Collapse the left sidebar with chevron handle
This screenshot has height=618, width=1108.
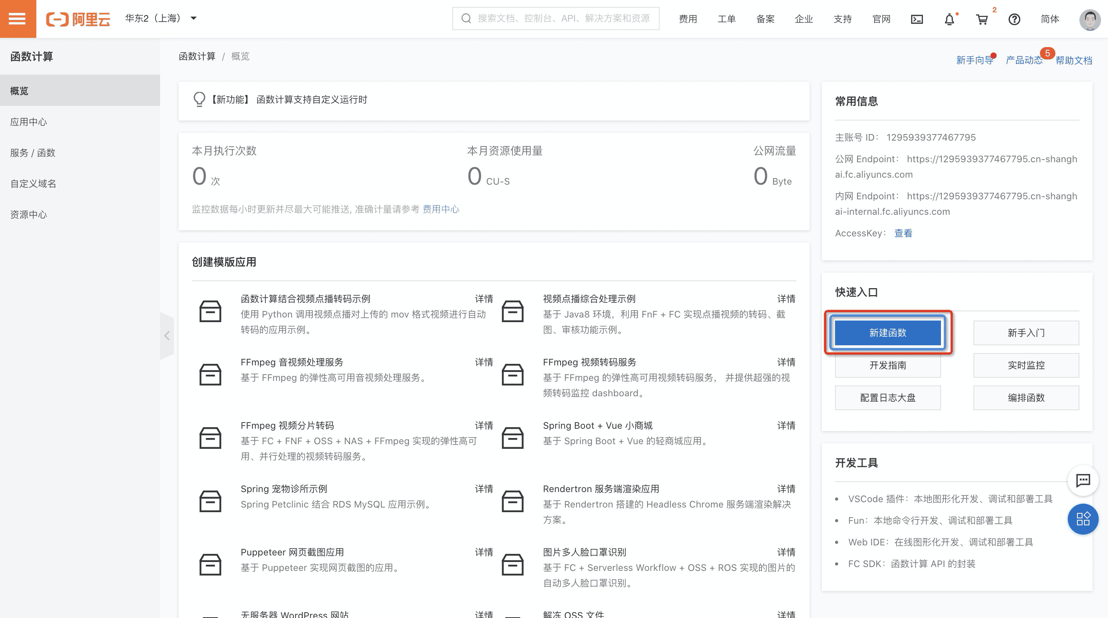167,335
